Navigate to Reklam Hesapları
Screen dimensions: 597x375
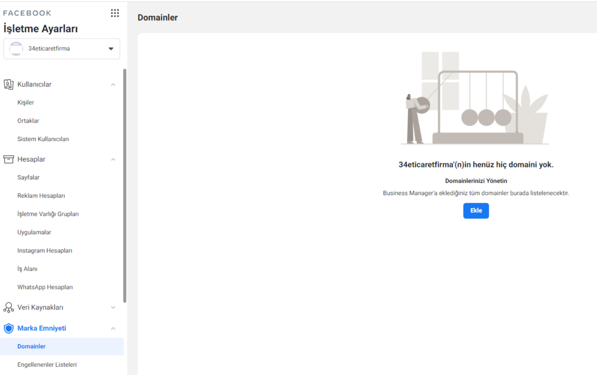[x=41, y=196]
